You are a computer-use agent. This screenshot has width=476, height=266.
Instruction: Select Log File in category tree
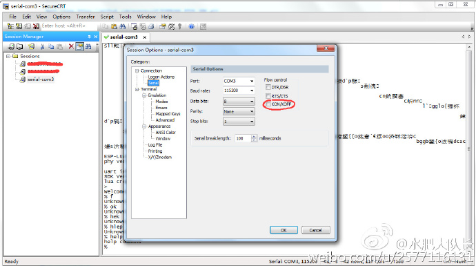click(155, 144)
